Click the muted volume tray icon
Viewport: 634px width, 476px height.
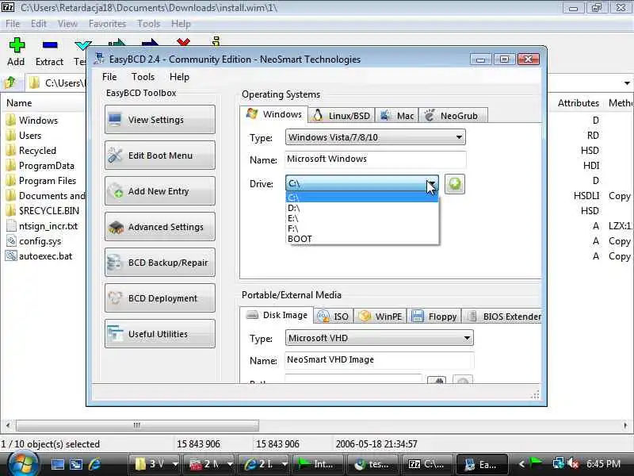pos(573,463)
